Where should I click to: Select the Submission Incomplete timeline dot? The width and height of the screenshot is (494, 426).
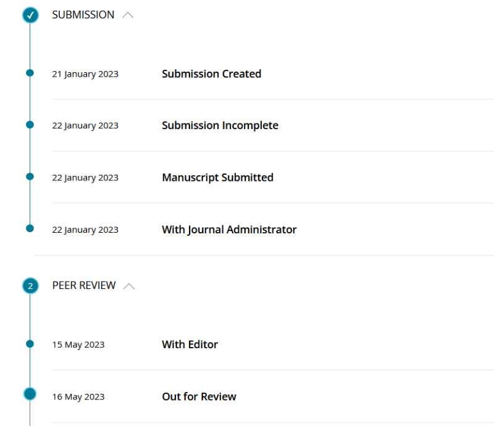[30, 125]
